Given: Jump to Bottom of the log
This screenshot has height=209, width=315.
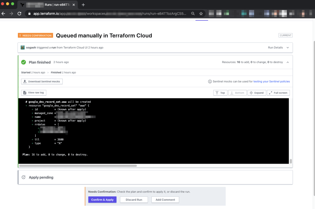Looking at the screenshot, I should coord(237,93).
